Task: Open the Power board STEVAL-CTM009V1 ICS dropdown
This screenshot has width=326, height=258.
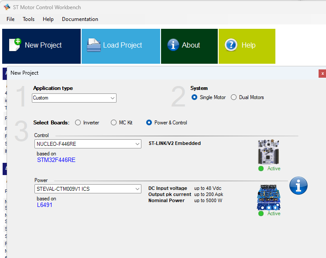Action: pyautogui.click(x=88, y=189)
